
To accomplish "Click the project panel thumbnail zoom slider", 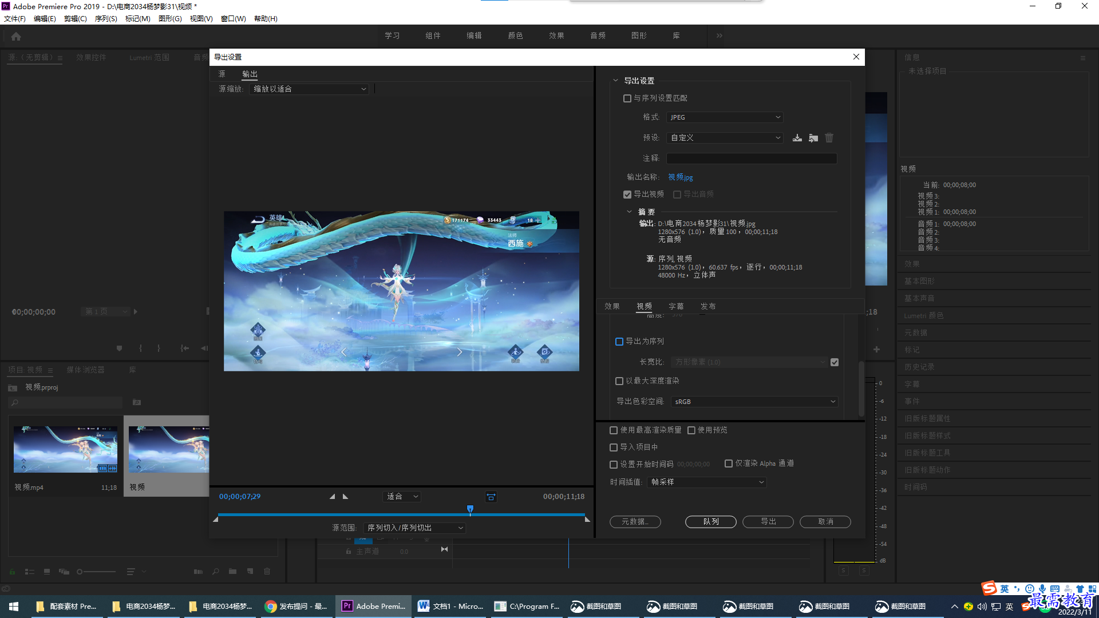I will coord(97,572).
